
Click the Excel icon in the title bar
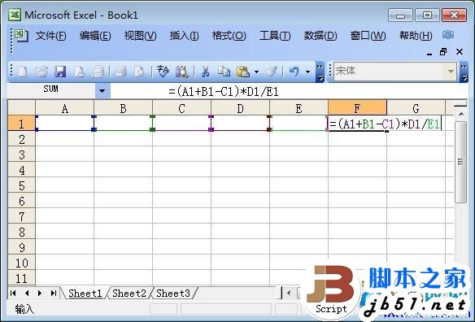click(x=15, y=15)
